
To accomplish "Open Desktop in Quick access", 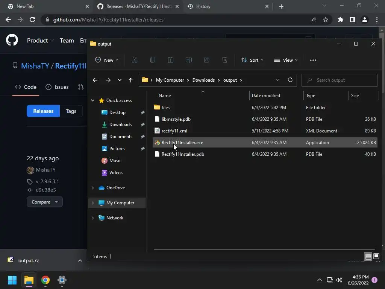I will pyautogui.click(x=117, y=112).
